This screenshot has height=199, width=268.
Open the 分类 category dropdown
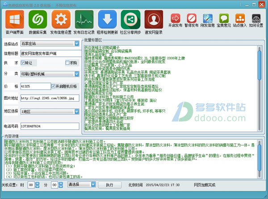(76, 74)
